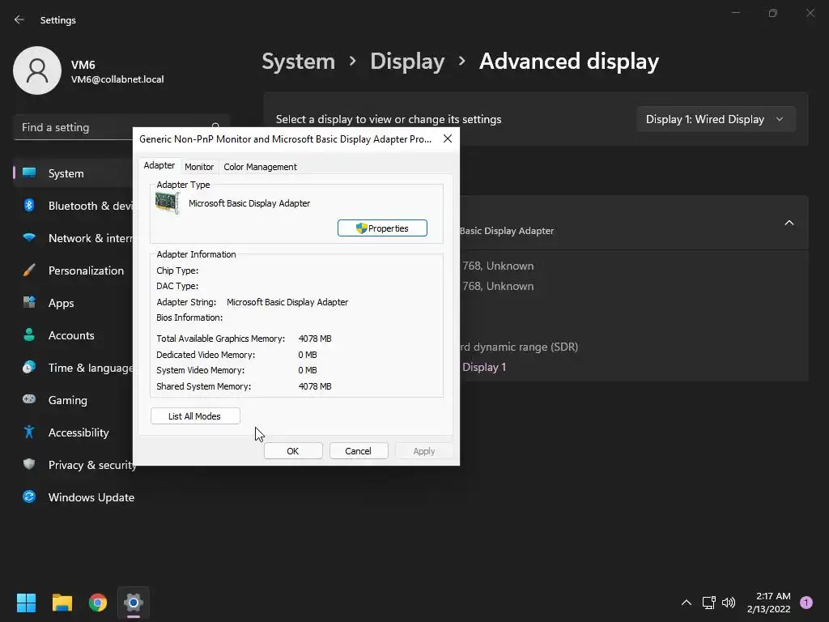Viewport: 829px width, 622px height.
Task: Click the System icon in the sidebar
Action: coord(29,173)
